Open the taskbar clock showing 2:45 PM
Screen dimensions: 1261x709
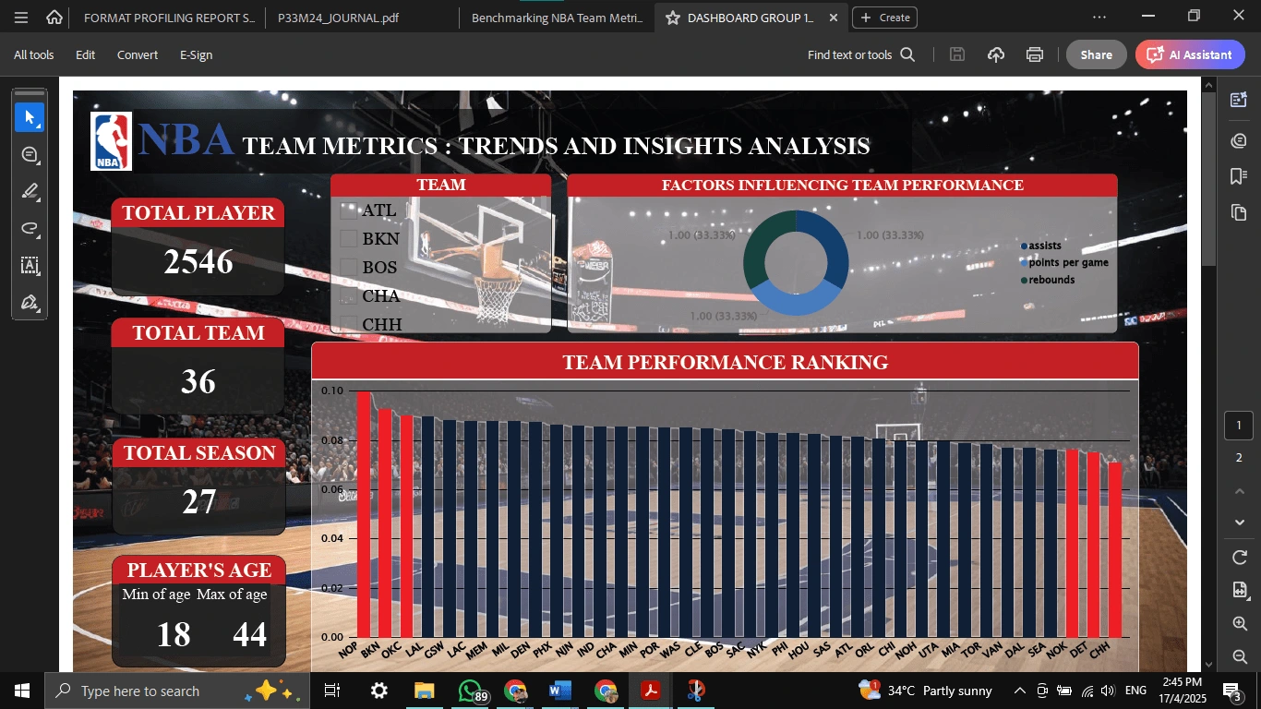(x=1182, y=691)
